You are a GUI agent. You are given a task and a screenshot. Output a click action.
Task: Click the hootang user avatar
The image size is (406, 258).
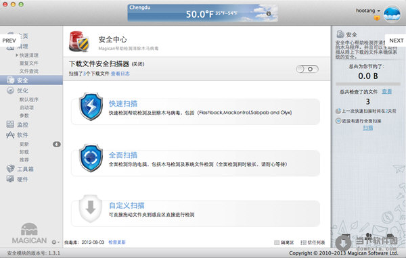(392, 14)
